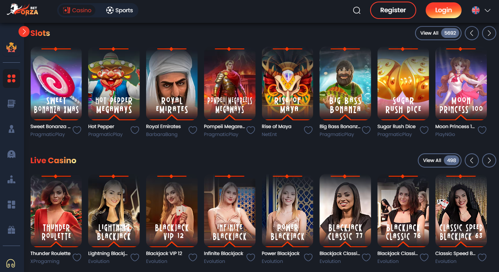Open Sweet Bonanza Xmas game thumbnail
The height and width of the screenshot is (272, 499).
[x=56, y=84]
